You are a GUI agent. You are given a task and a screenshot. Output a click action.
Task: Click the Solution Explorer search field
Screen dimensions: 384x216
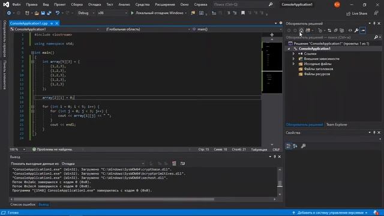[329, 37]
